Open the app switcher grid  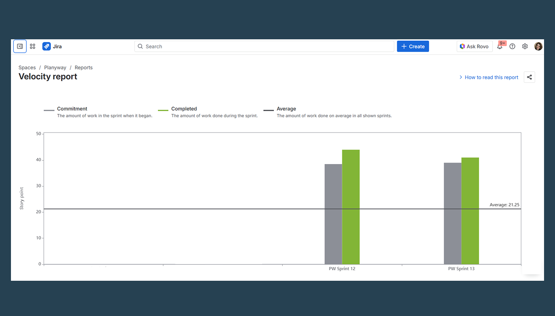33,46
